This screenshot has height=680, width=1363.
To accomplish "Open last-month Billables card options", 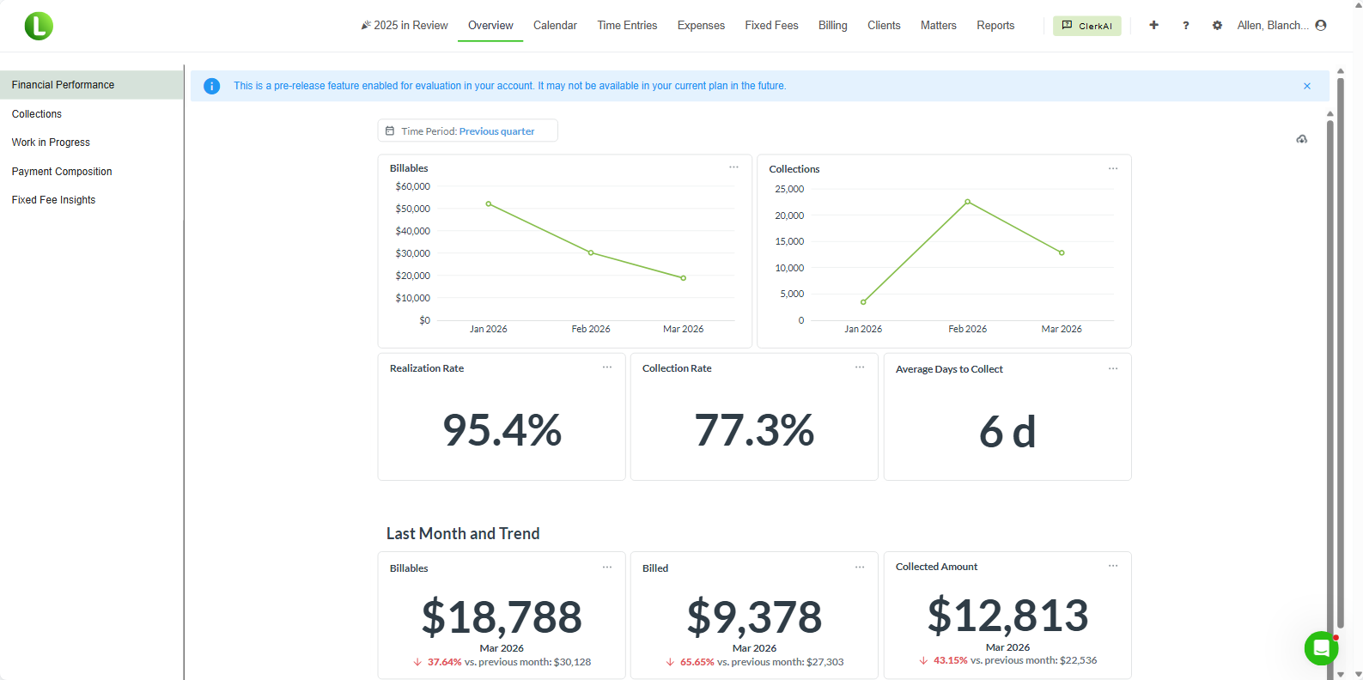I will pos(607,568).
